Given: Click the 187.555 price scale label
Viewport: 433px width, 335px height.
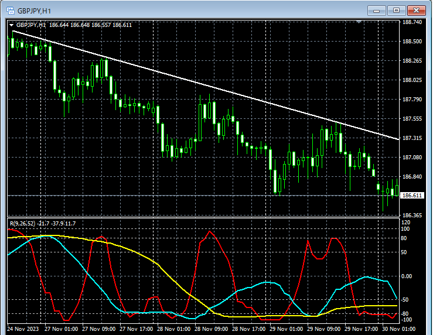Looking at the screenshot, I should coord(412,119).
